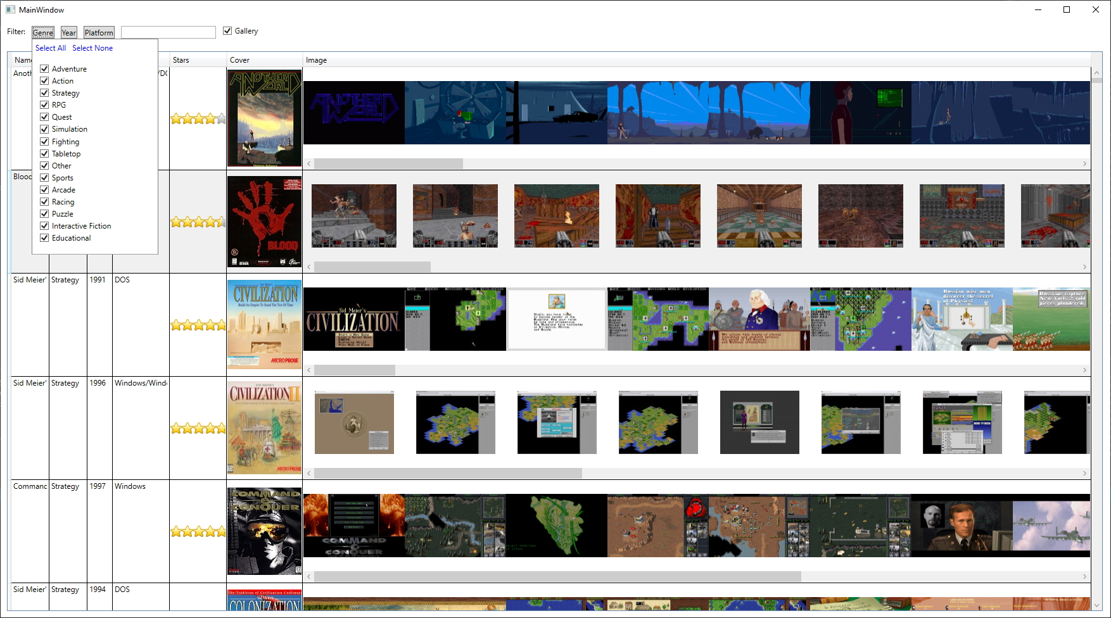Click the Civilization cover art
The height and width of the screenshot is (618, 1111).
point(265,325)
